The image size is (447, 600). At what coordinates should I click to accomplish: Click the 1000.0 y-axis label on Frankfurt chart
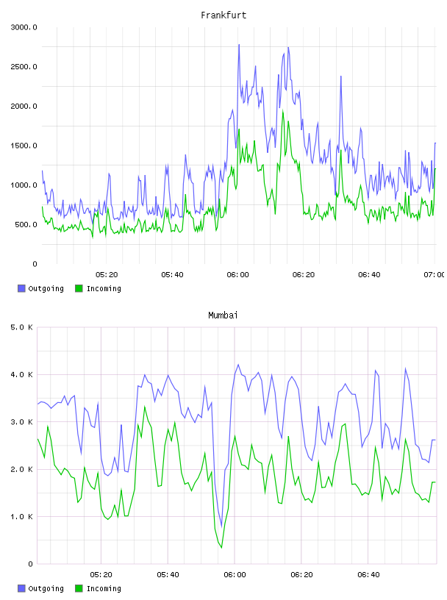tap(24, 185)
